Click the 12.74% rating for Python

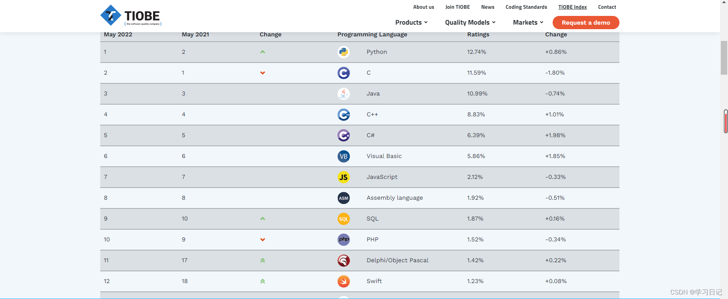476,52
